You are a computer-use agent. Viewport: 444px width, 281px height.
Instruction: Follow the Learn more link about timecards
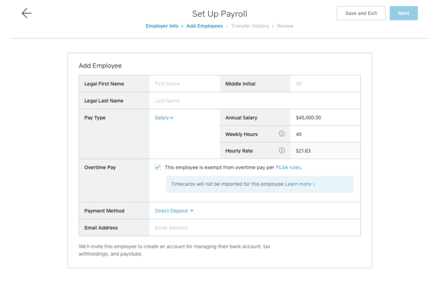(x=300, y=184)
